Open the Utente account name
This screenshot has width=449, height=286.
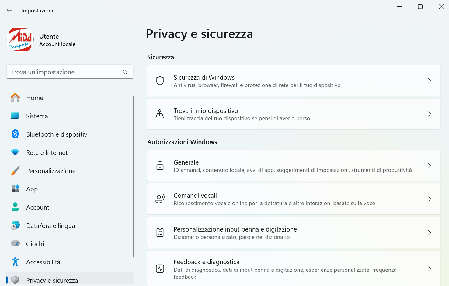(49, 37)
